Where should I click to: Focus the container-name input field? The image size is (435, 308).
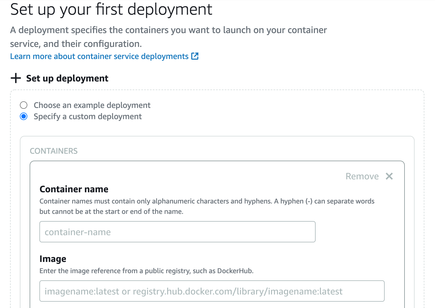coord(177,232)
